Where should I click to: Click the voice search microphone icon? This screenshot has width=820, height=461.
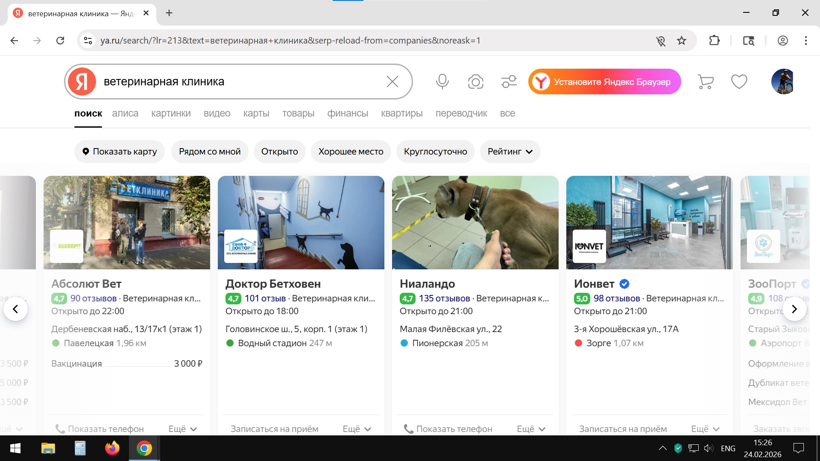click(442, 81)
